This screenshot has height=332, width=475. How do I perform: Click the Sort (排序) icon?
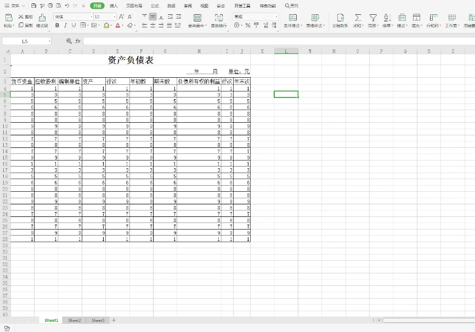coord(387,18)
